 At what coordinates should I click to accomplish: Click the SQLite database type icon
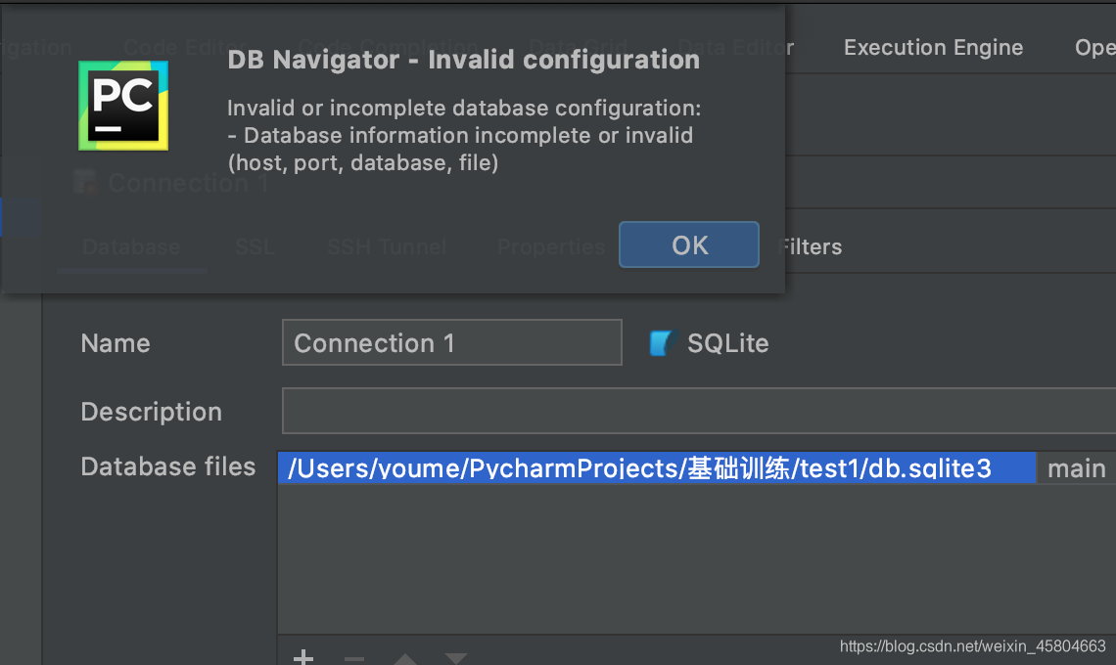[x=662, y=343]
